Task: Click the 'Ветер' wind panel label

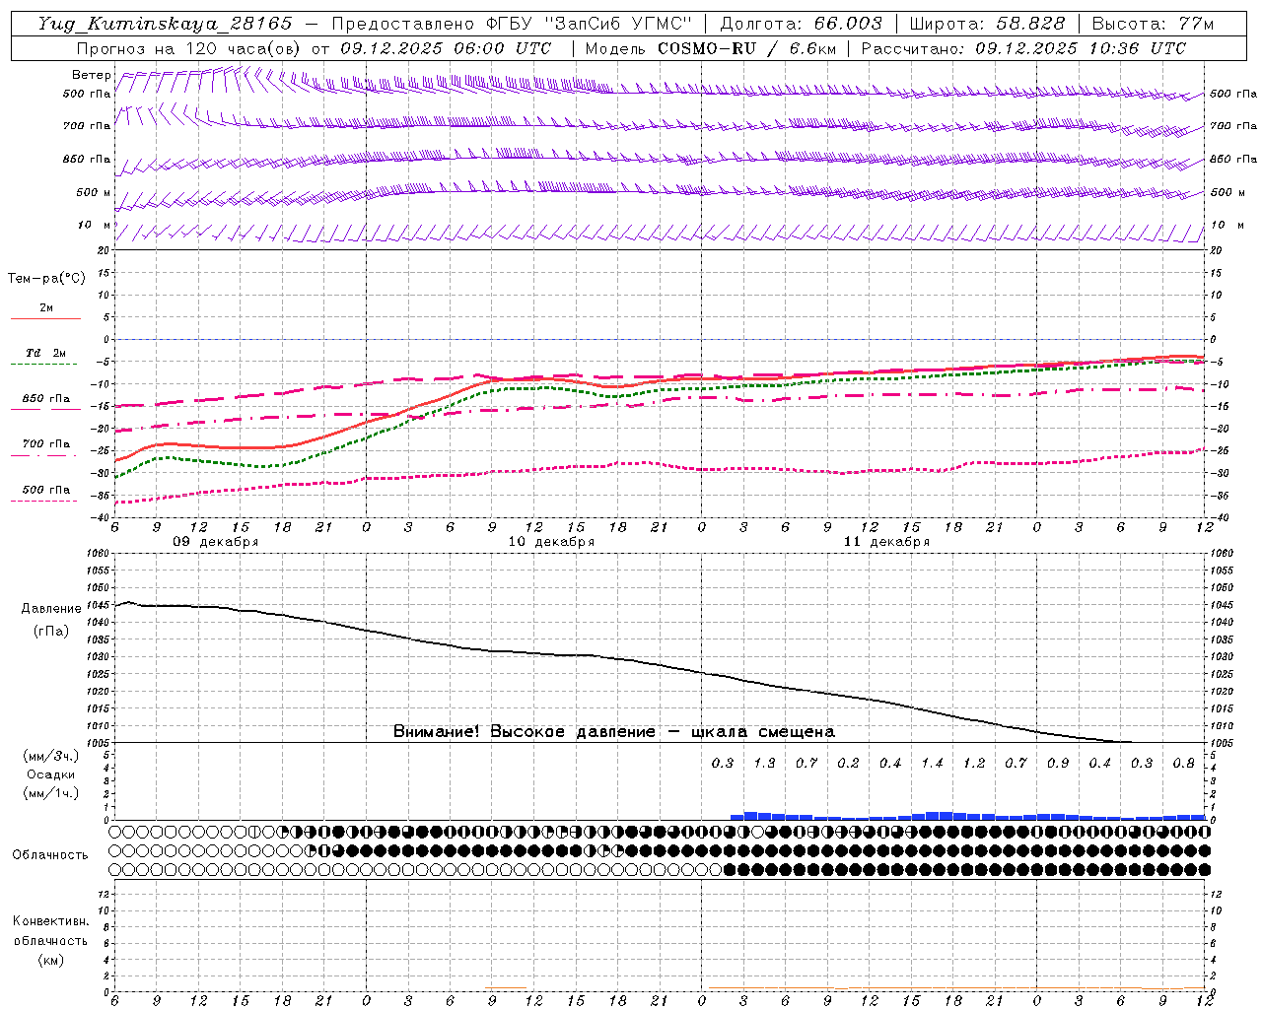Action: [92, 75]
